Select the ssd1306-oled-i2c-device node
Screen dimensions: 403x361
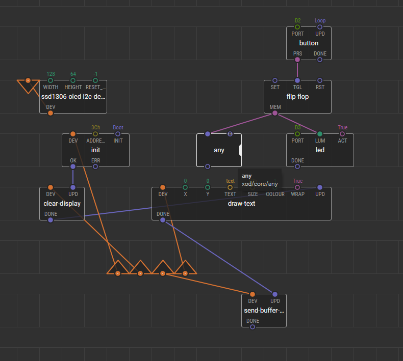tap(73, 97)
